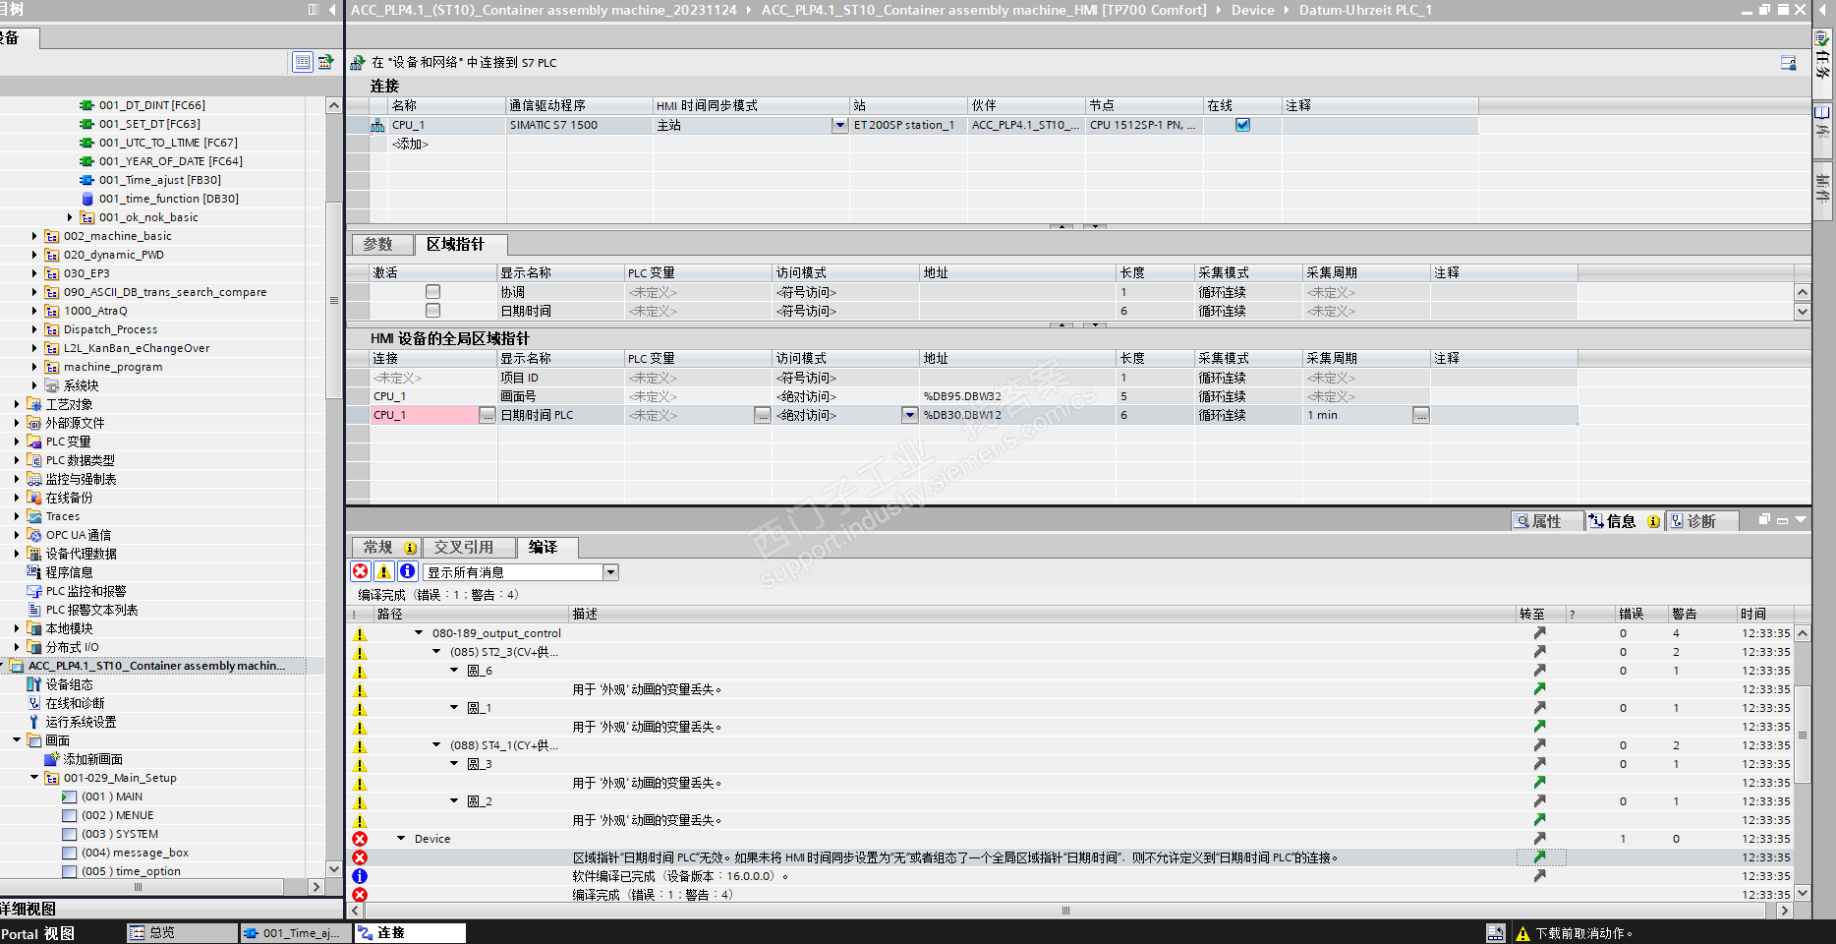Screen dimensions: 1836x944
Task: Open the task card icon on the right sidebar
Action: 1822,39
